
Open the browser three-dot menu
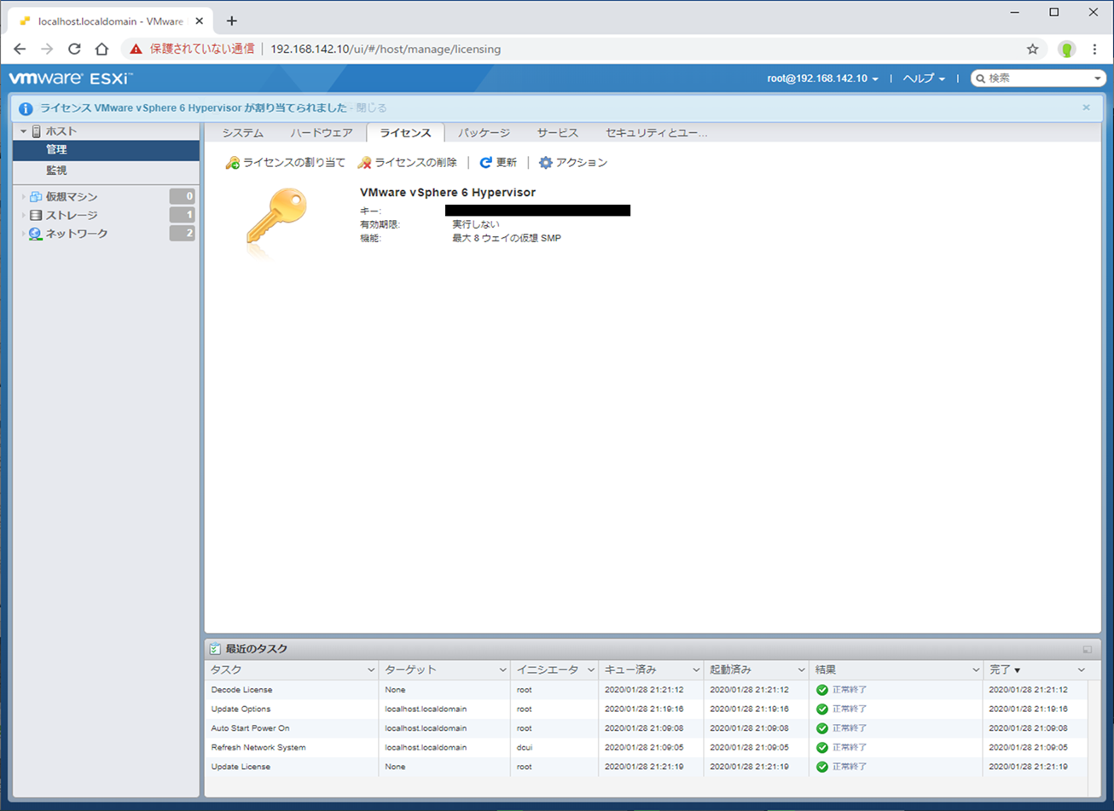(x=1094, y=49)
